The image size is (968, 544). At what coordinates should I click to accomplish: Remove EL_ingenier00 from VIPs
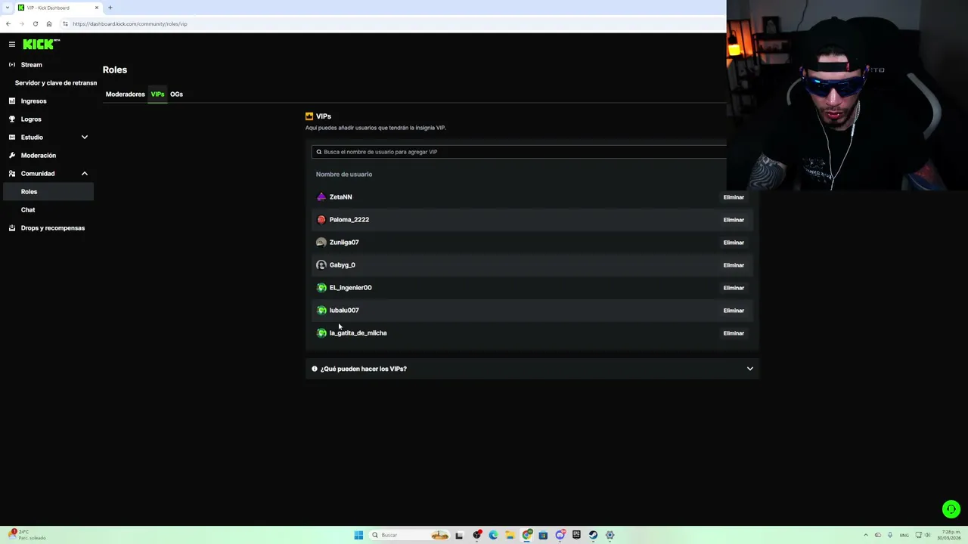click(734, 288)
